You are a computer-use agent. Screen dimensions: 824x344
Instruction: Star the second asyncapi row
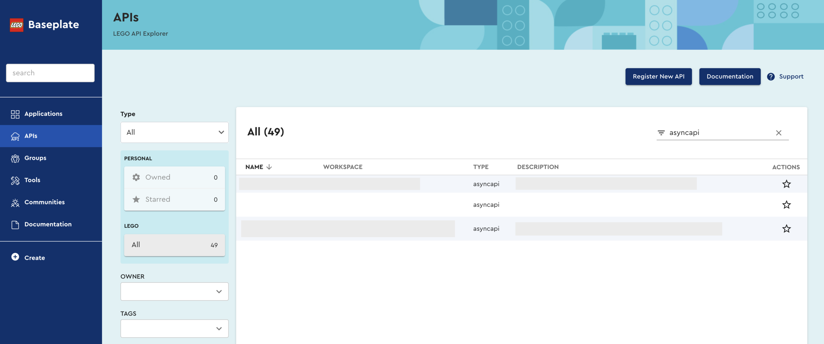786,205
